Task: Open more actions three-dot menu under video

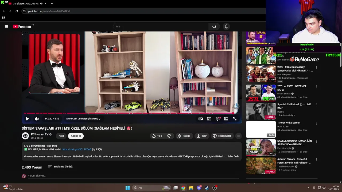Action: [238, 136]
